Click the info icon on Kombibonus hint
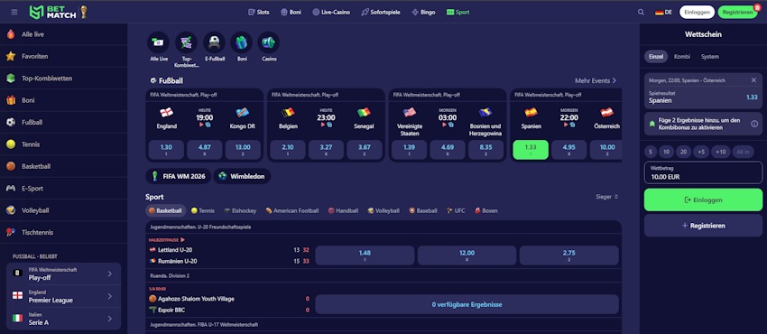 pos(754,124)
